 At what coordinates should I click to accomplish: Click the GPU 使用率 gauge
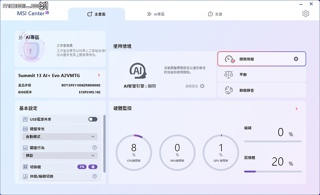(x=221, y=153)
